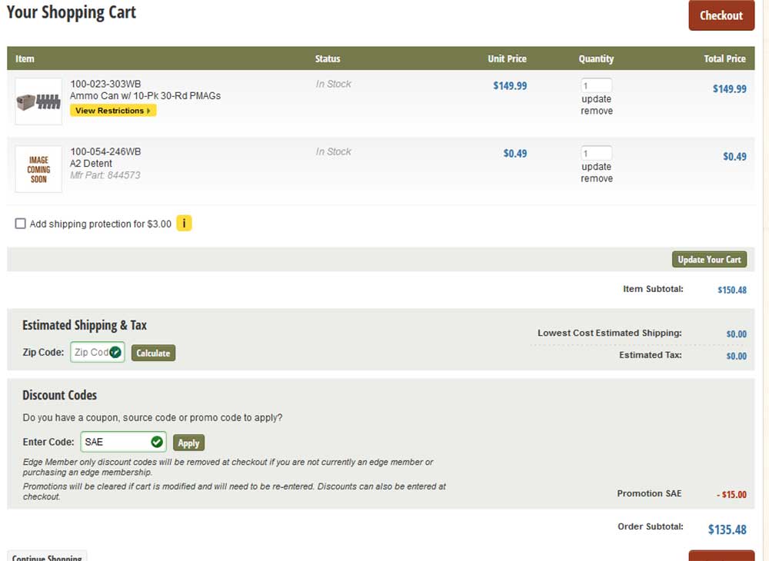Open the Ammo Can product thumbnail
This screenshot has width=769, height=561.
coord(38,101)
